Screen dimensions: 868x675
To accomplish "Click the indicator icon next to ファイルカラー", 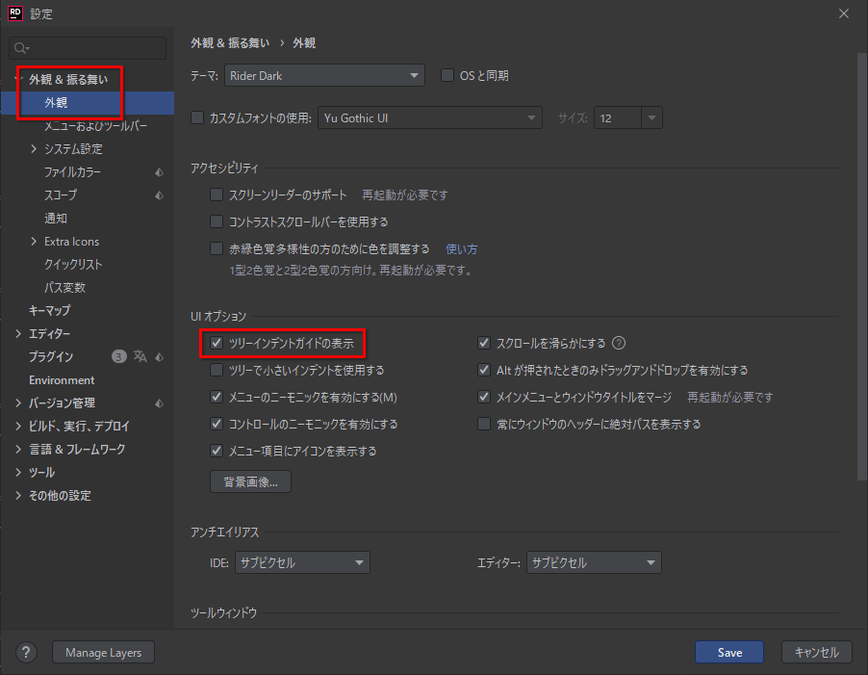I will point(160,171).
